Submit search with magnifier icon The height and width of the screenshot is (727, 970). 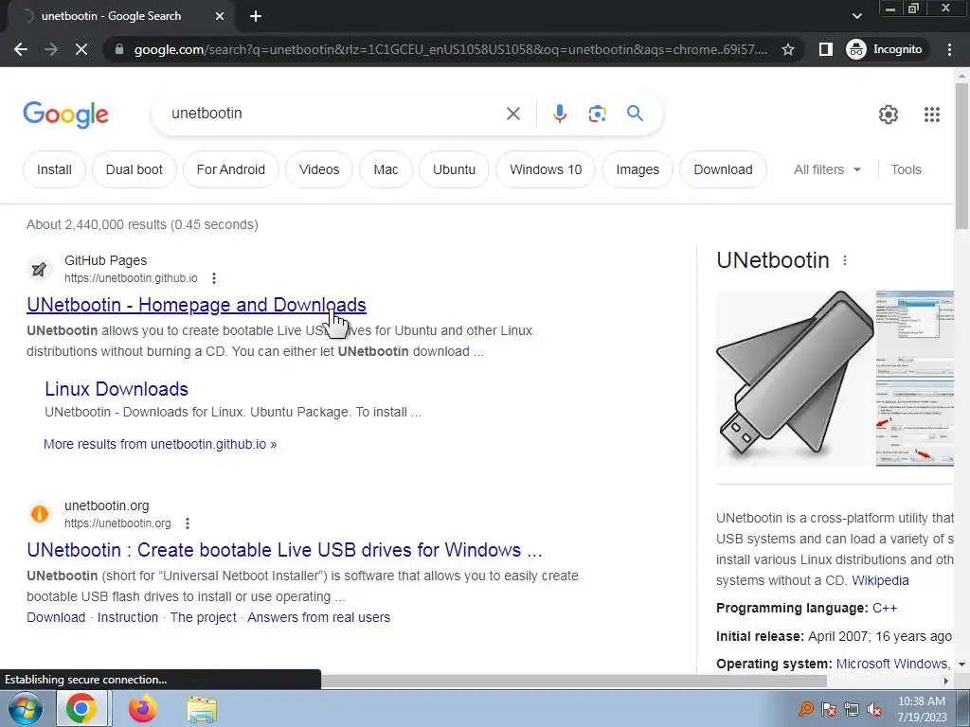point(635,114)
